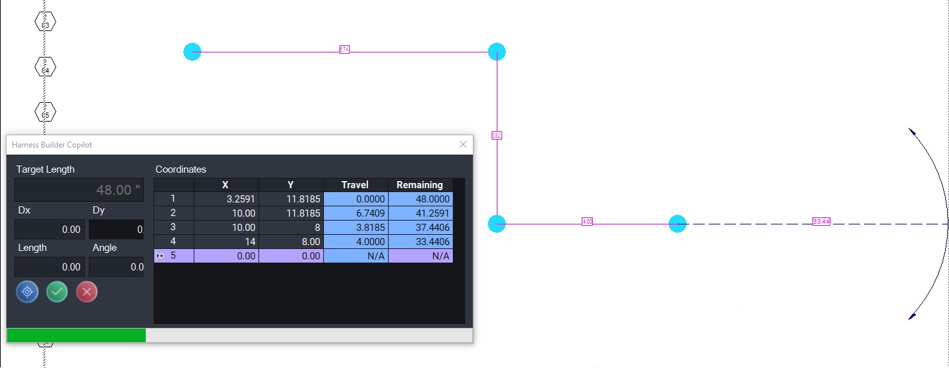This screenshot has height=368, width=949.
Task: Select the top-left cyan harness node
Action: coord(192,52)
